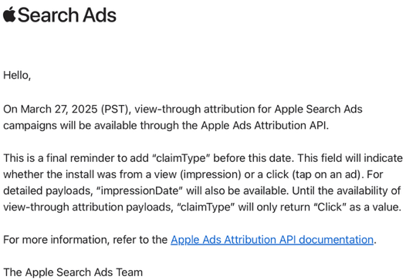406x280 pixels.
Task: Click claimType in the final reminder sentence
Action: 181,158
